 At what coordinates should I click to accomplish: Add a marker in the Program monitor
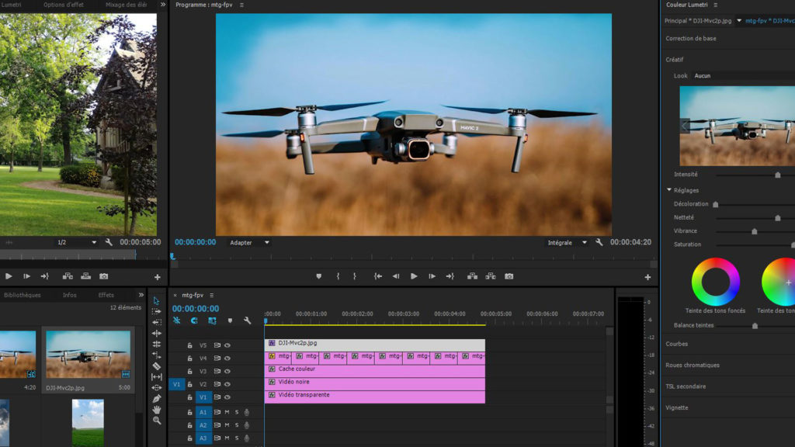tap(318, 276)
